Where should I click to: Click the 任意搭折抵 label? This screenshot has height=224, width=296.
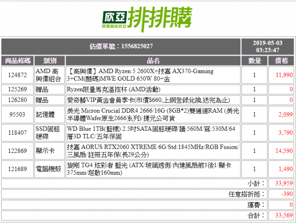coord(246,194)
